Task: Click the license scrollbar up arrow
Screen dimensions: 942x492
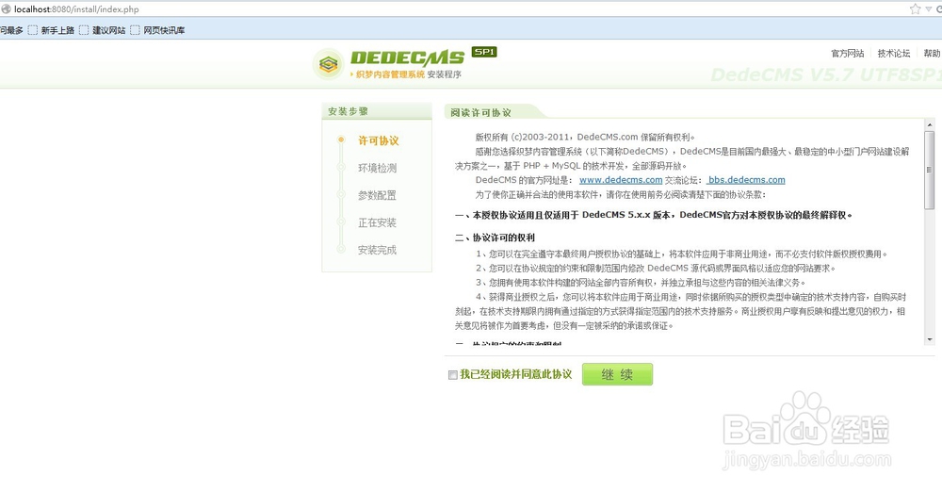Action: pyautogui.click(x=930, y=125)
